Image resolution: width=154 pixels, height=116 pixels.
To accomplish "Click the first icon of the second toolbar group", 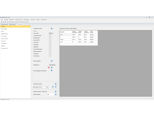I will [x=9, y=22].
